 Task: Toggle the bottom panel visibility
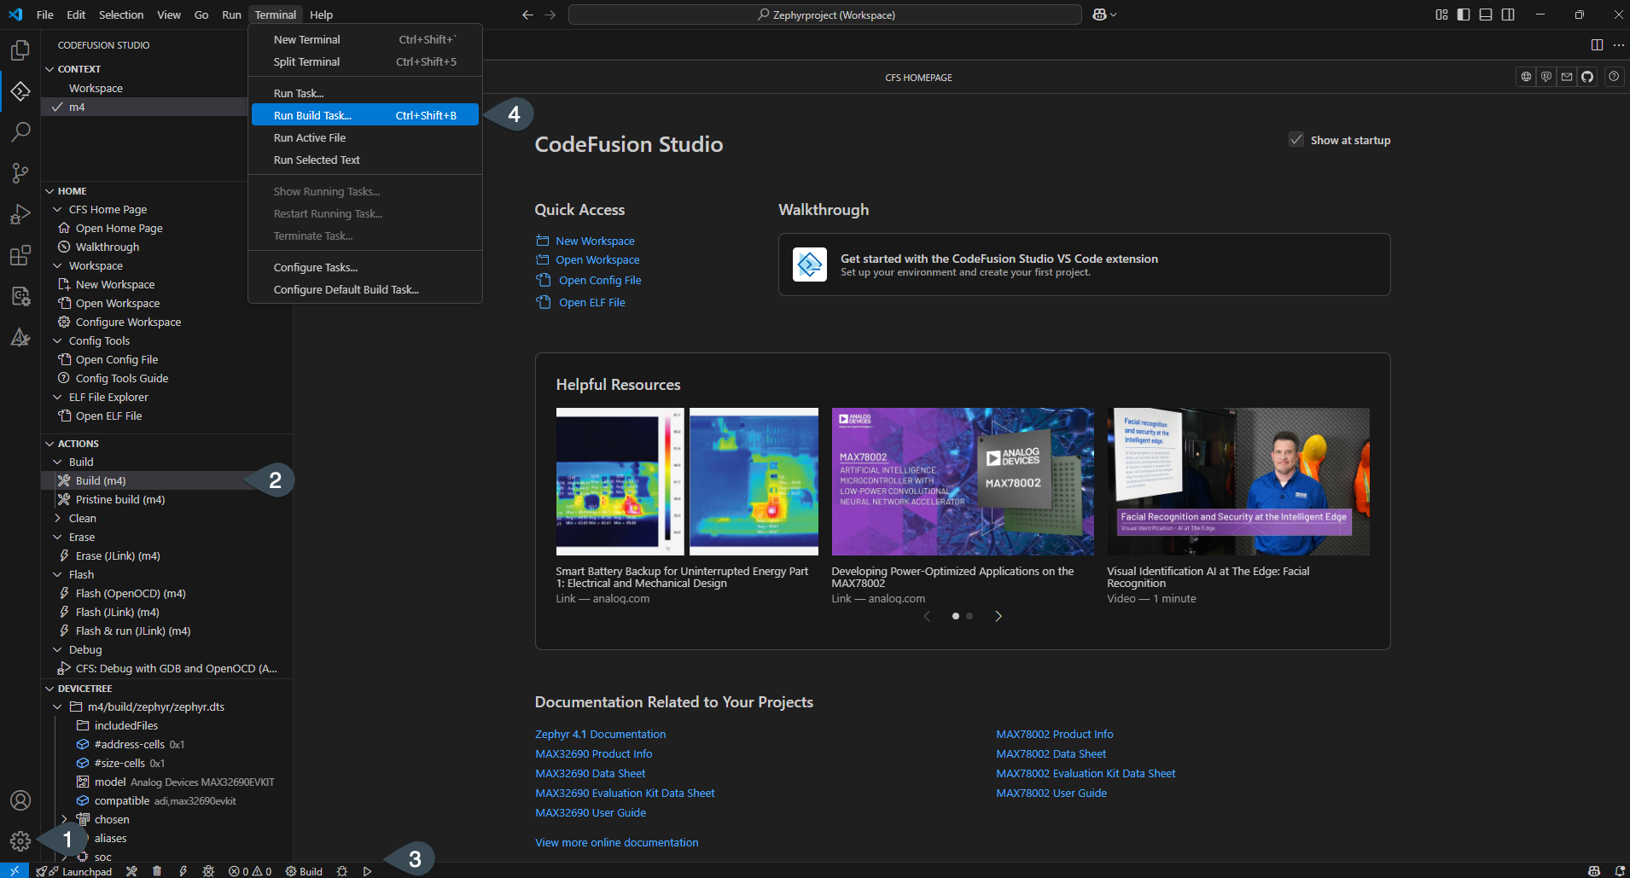click(1486, 15)
